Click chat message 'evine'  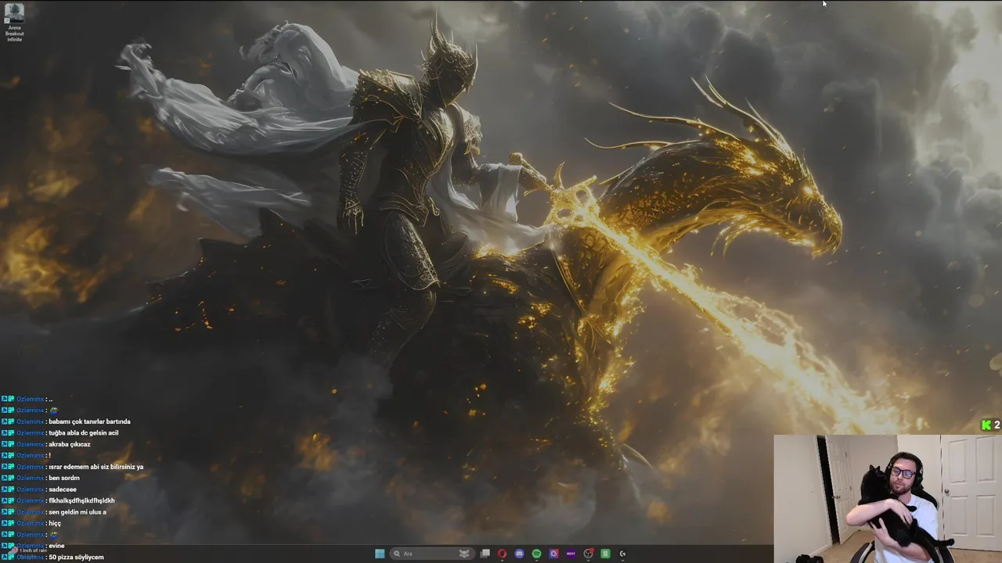(56, 546)
